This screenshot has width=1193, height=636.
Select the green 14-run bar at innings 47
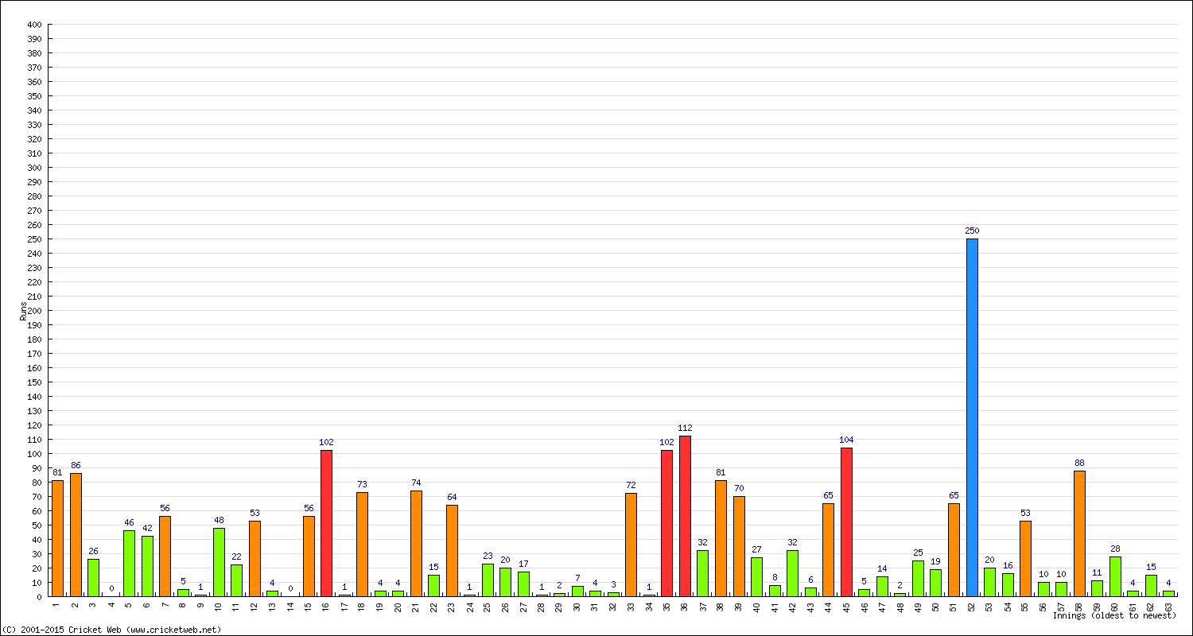(x=882, y=586)
